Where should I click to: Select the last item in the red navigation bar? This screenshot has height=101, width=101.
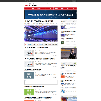click(74, 8)
